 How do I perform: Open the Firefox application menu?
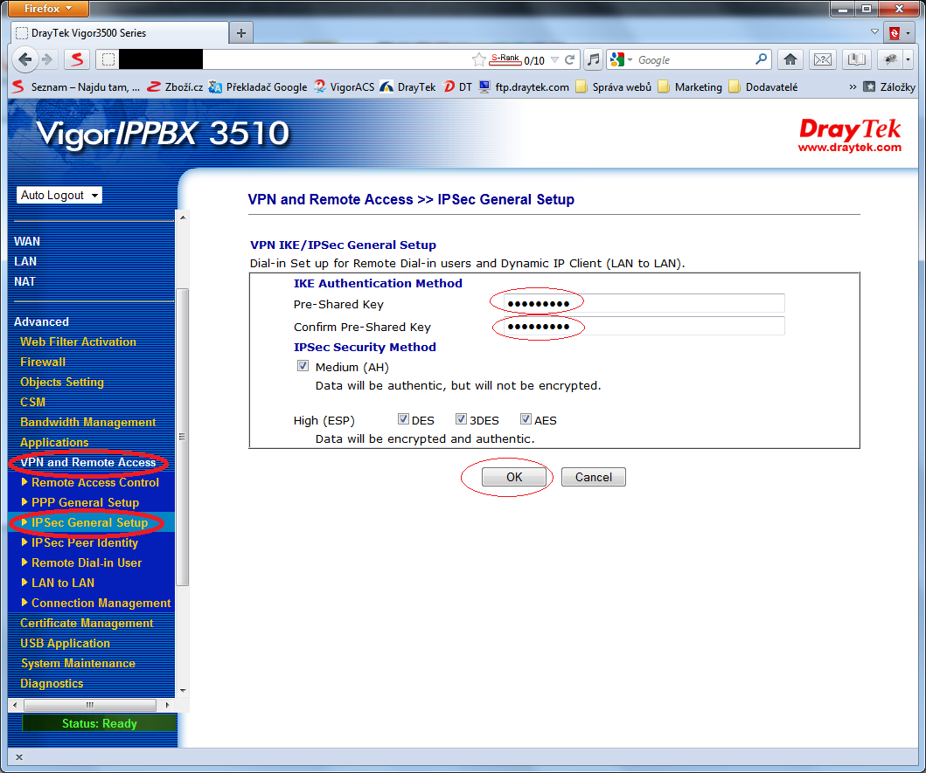coord(48,8)
